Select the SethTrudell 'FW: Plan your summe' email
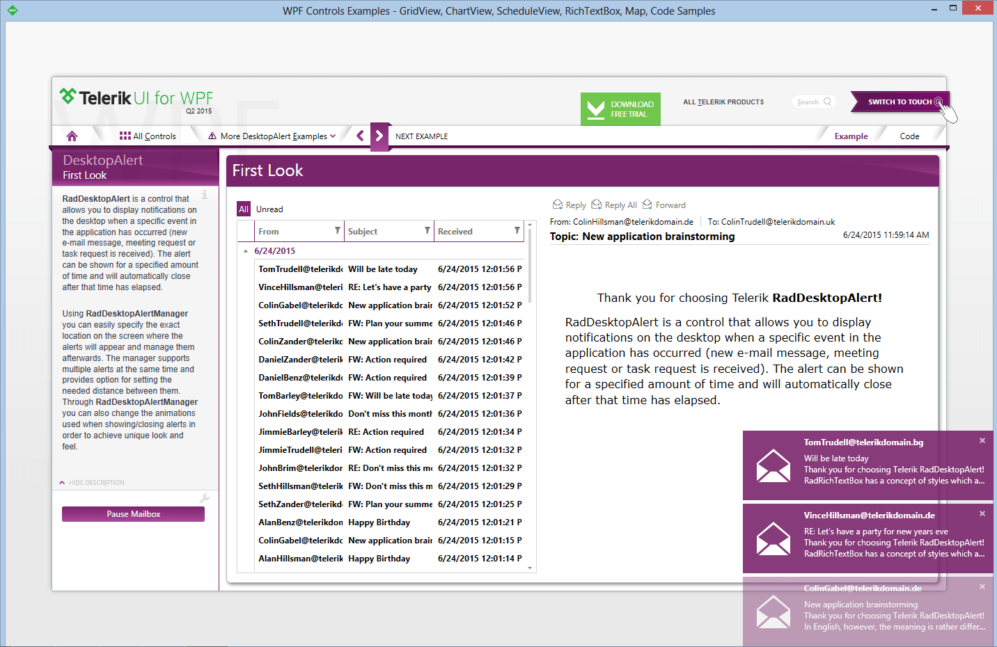This screenshot has width=997, height=647. [389, 323]
